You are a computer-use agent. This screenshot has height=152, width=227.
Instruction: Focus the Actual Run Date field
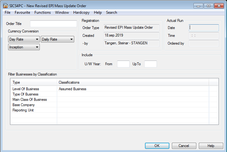204,28
